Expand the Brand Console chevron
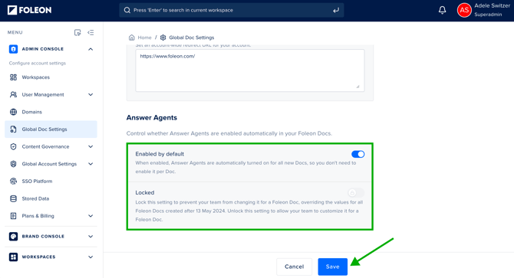Image resolution: width=514 pixels, height=278 pixels. 91,237
